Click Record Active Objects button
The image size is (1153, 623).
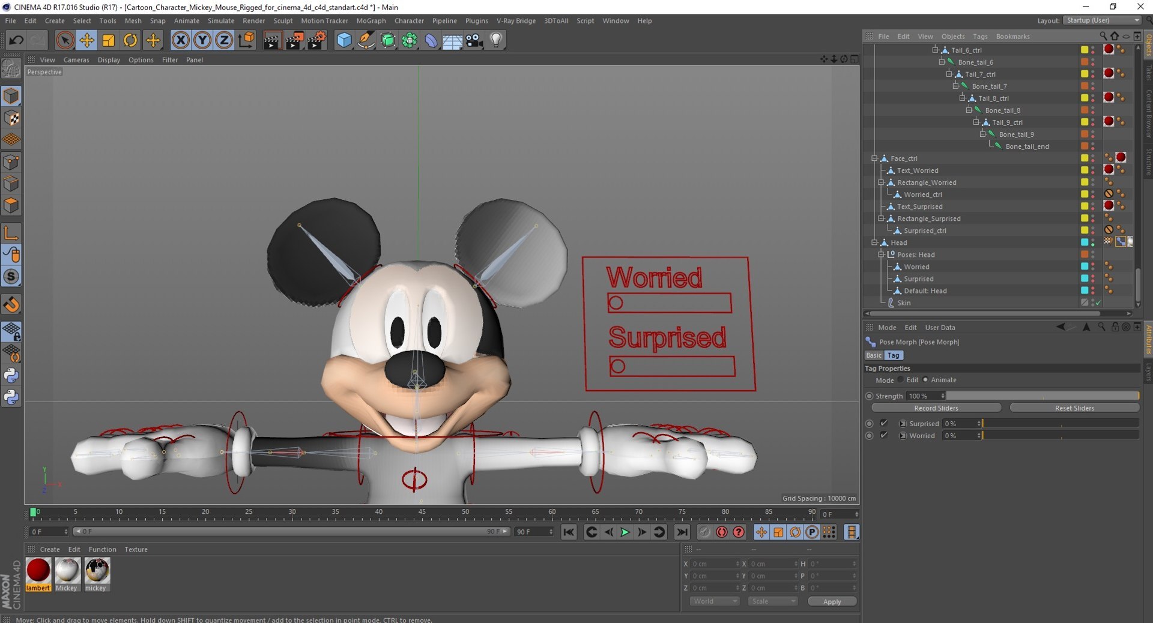[705, 532]
